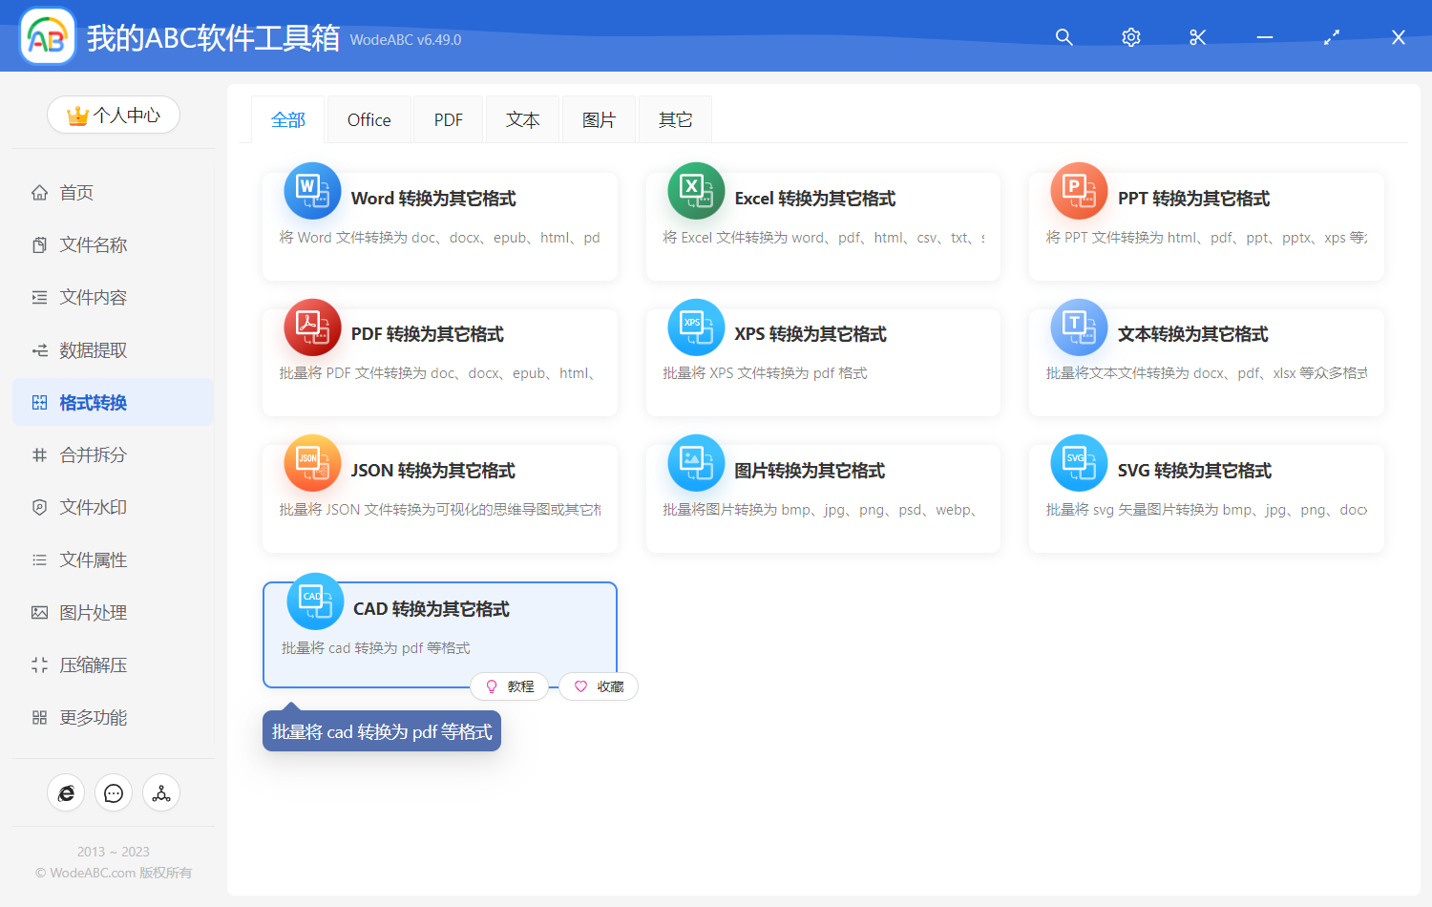Open 个人中心 user center button

click(x=114, y=116)
